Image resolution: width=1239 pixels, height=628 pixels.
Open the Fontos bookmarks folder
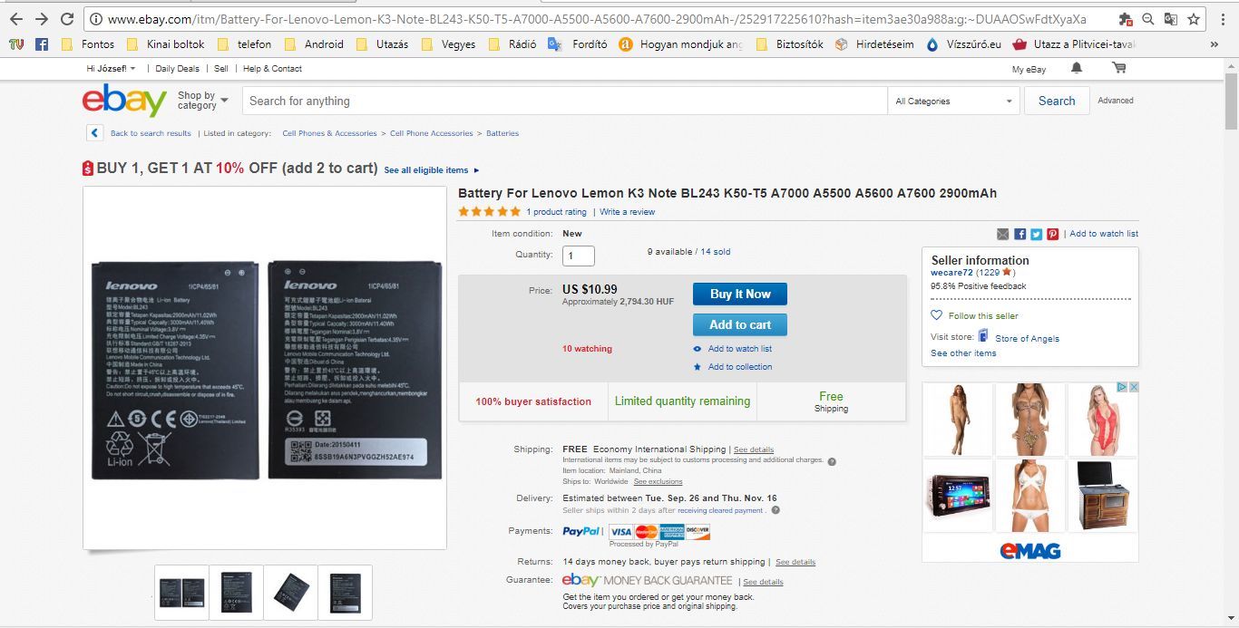(88, 43)
